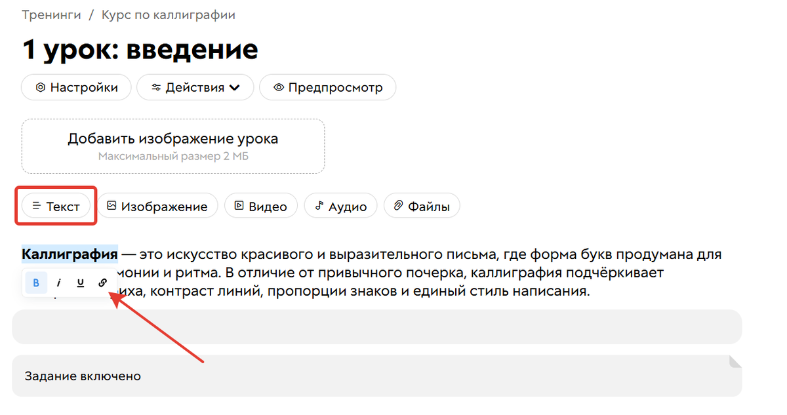Insert a video block via the Видео icon
787x415 pixels.
coord(241,205)
